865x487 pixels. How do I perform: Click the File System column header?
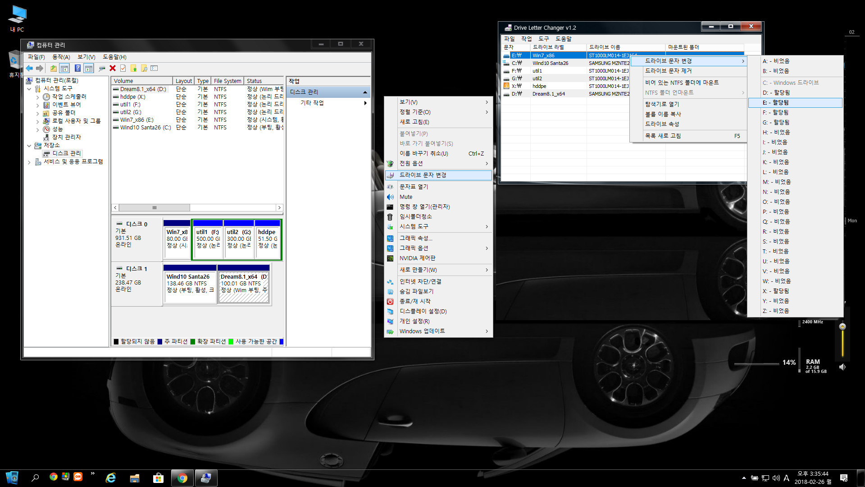(x=228, y=81)
